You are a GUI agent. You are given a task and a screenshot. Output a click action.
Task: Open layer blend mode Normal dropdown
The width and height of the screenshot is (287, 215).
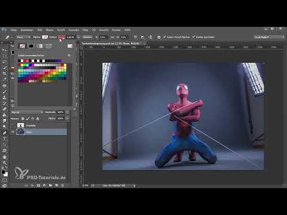(27, 112)
